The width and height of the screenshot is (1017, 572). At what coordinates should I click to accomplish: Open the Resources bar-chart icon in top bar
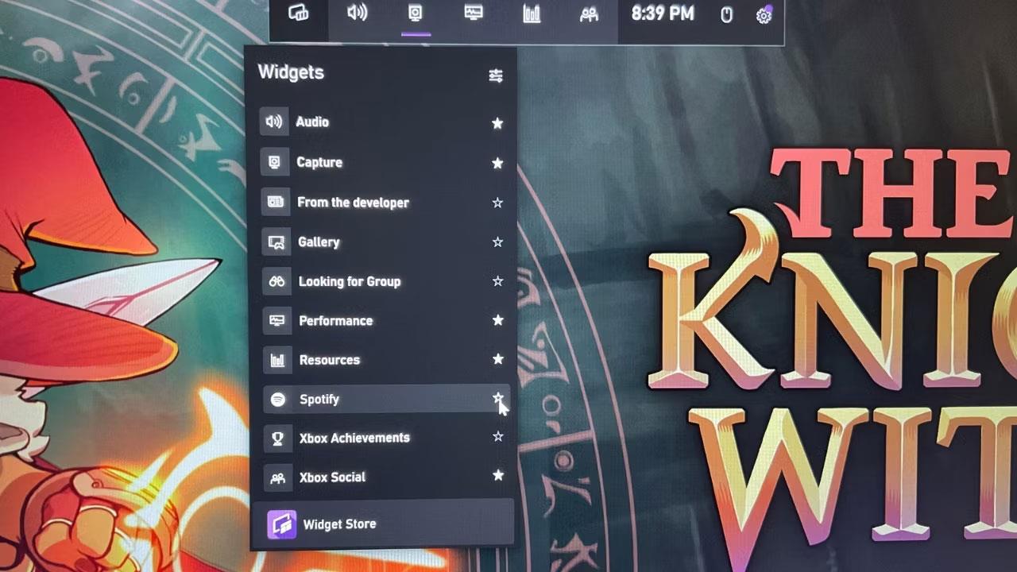tap(532, 14)
